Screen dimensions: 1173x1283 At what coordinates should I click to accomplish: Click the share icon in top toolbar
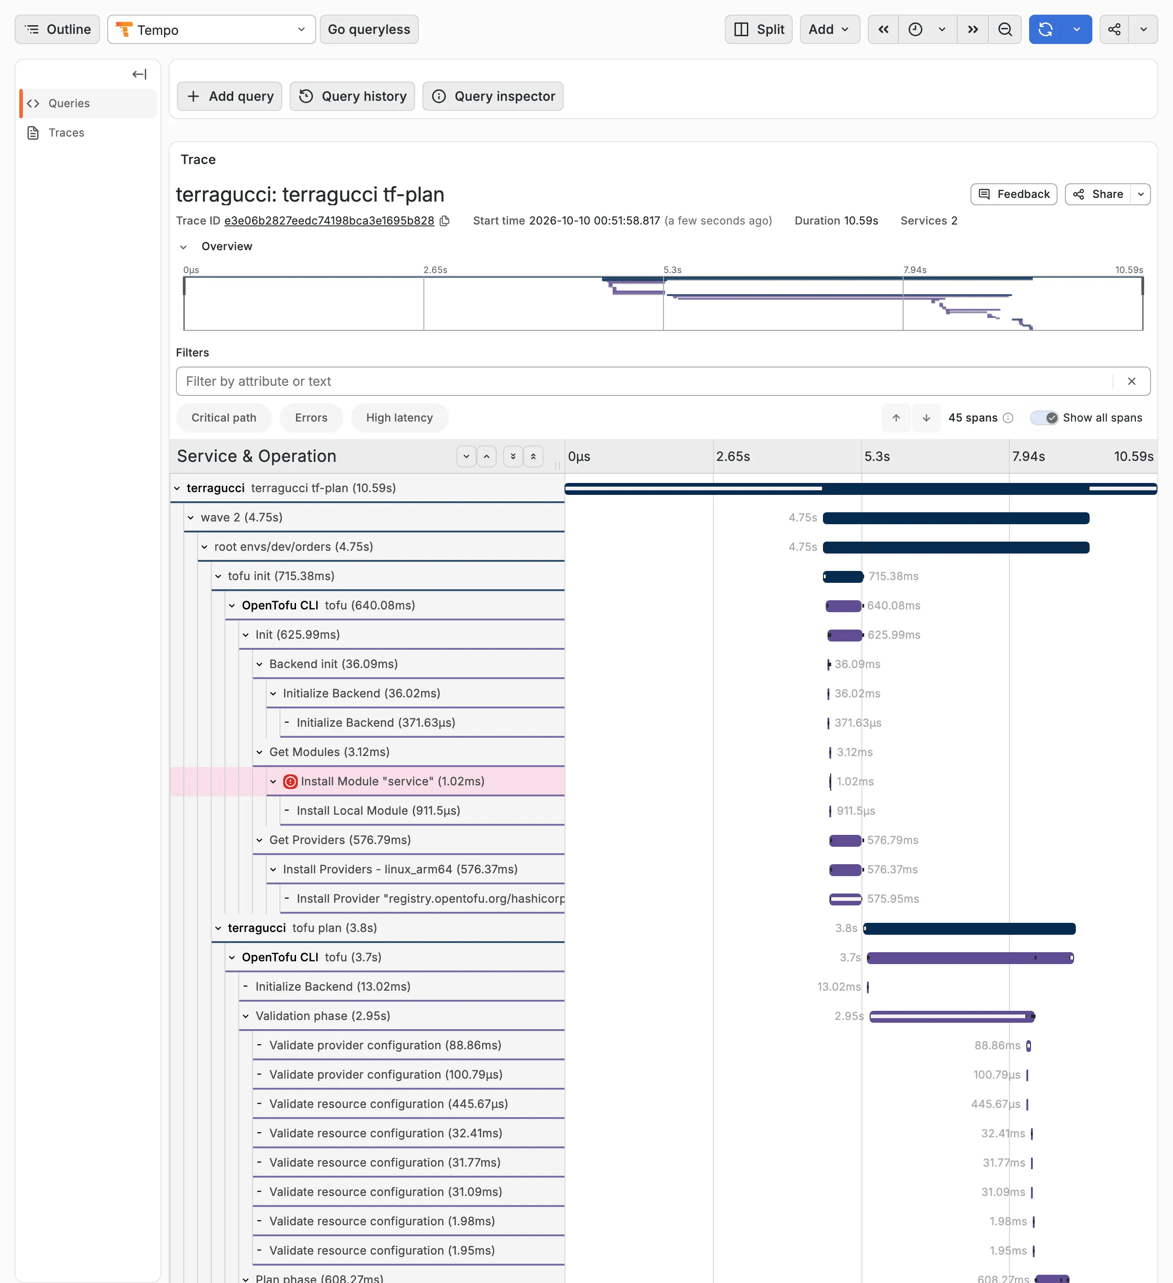coord(1114,29)
